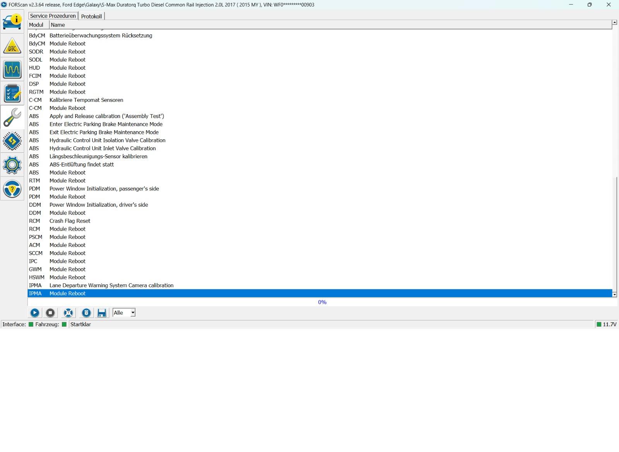Open the vehicle information section

pos(12,22)
